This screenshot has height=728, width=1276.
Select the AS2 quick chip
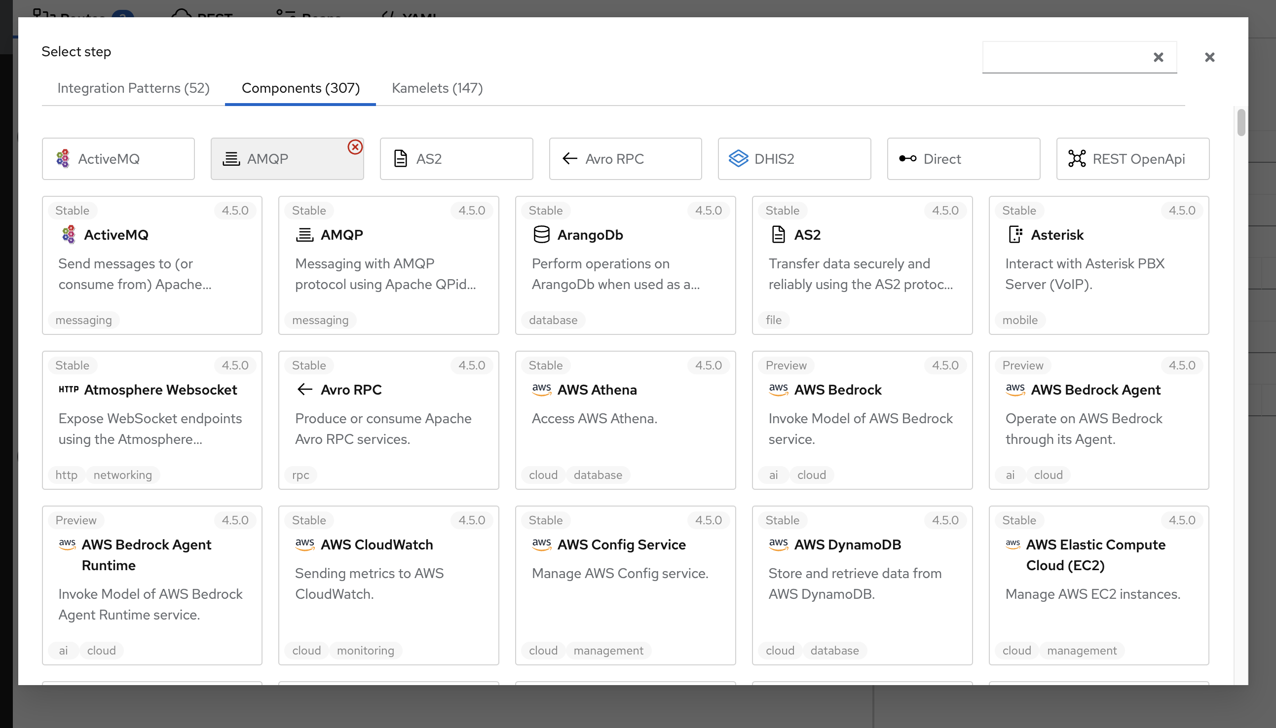click(455, 158)
